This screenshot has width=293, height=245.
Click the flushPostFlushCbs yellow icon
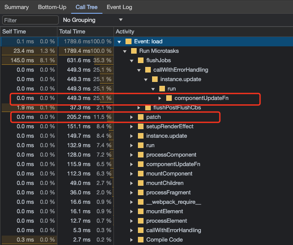148,108
